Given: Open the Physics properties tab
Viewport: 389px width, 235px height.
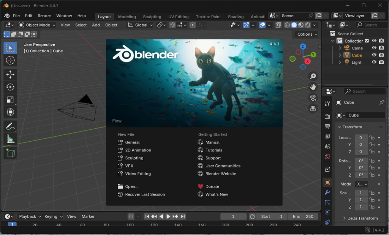Looking at the screenshot, I should pyautogui.click(x=327, y=212).
